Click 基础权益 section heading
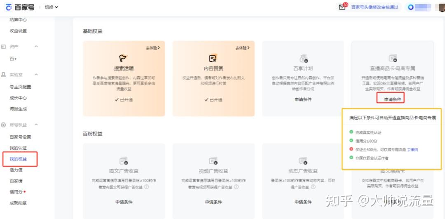445x219 pixels. click(93, 31)
